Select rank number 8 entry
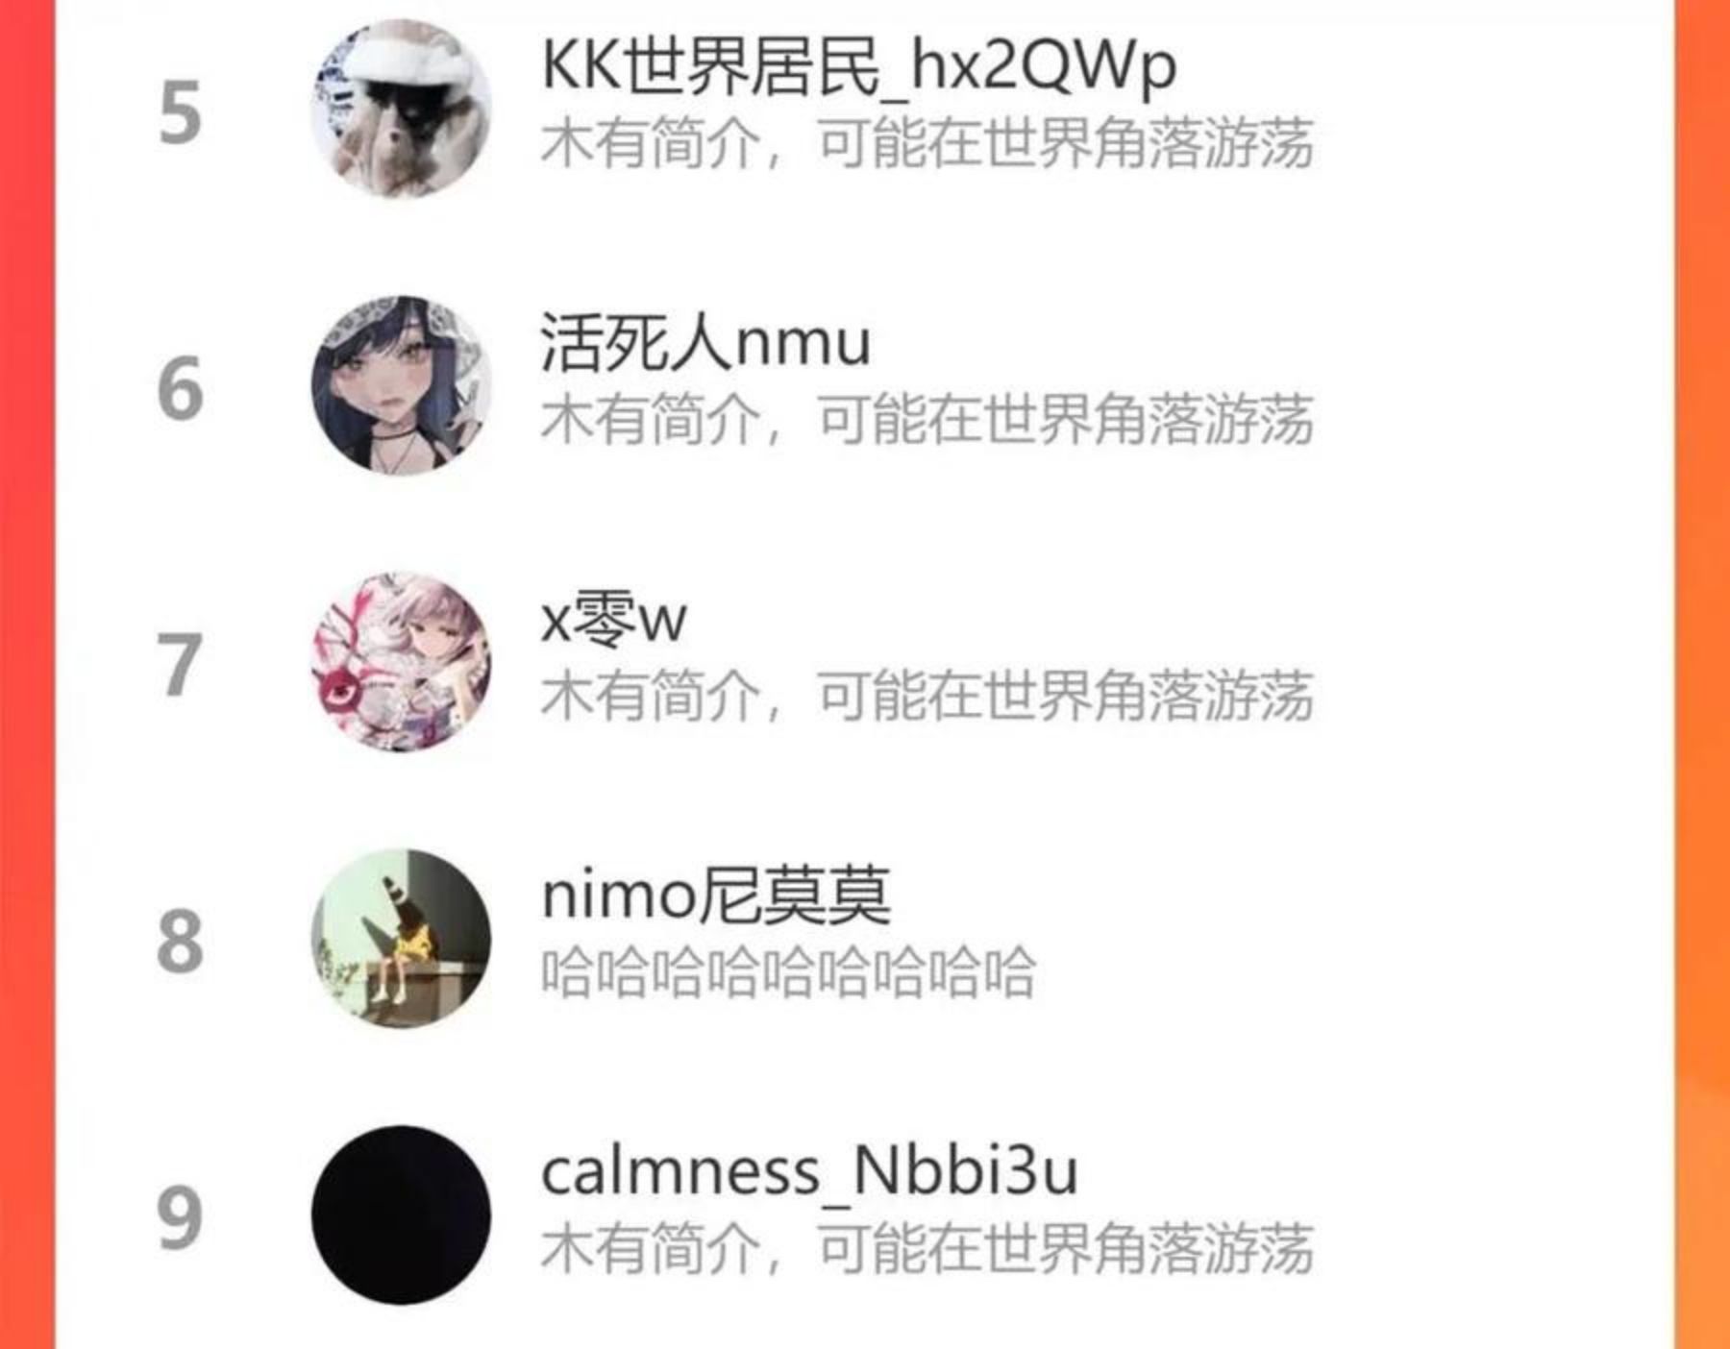 coord(181,942)
